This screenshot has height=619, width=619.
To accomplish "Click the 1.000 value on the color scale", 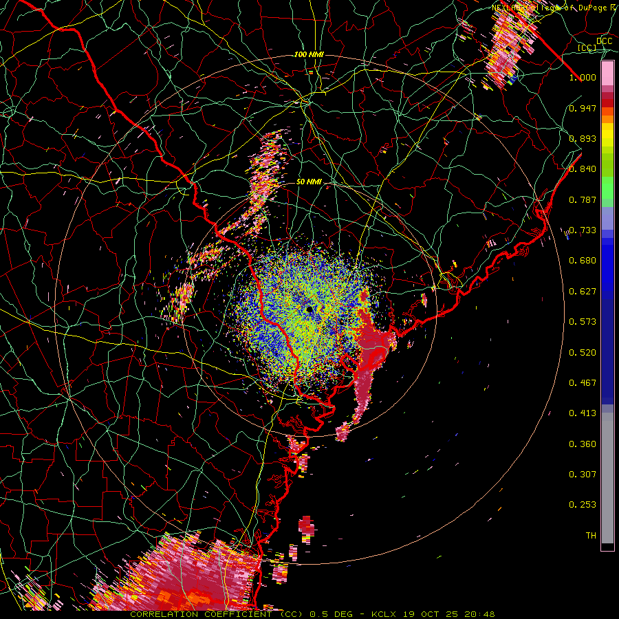I will pos(583,77).
